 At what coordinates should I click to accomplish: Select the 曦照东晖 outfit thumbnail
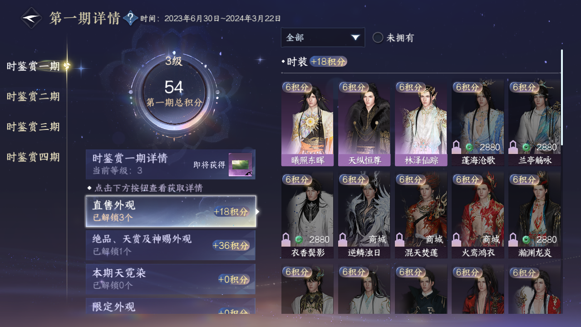point(307,124)
